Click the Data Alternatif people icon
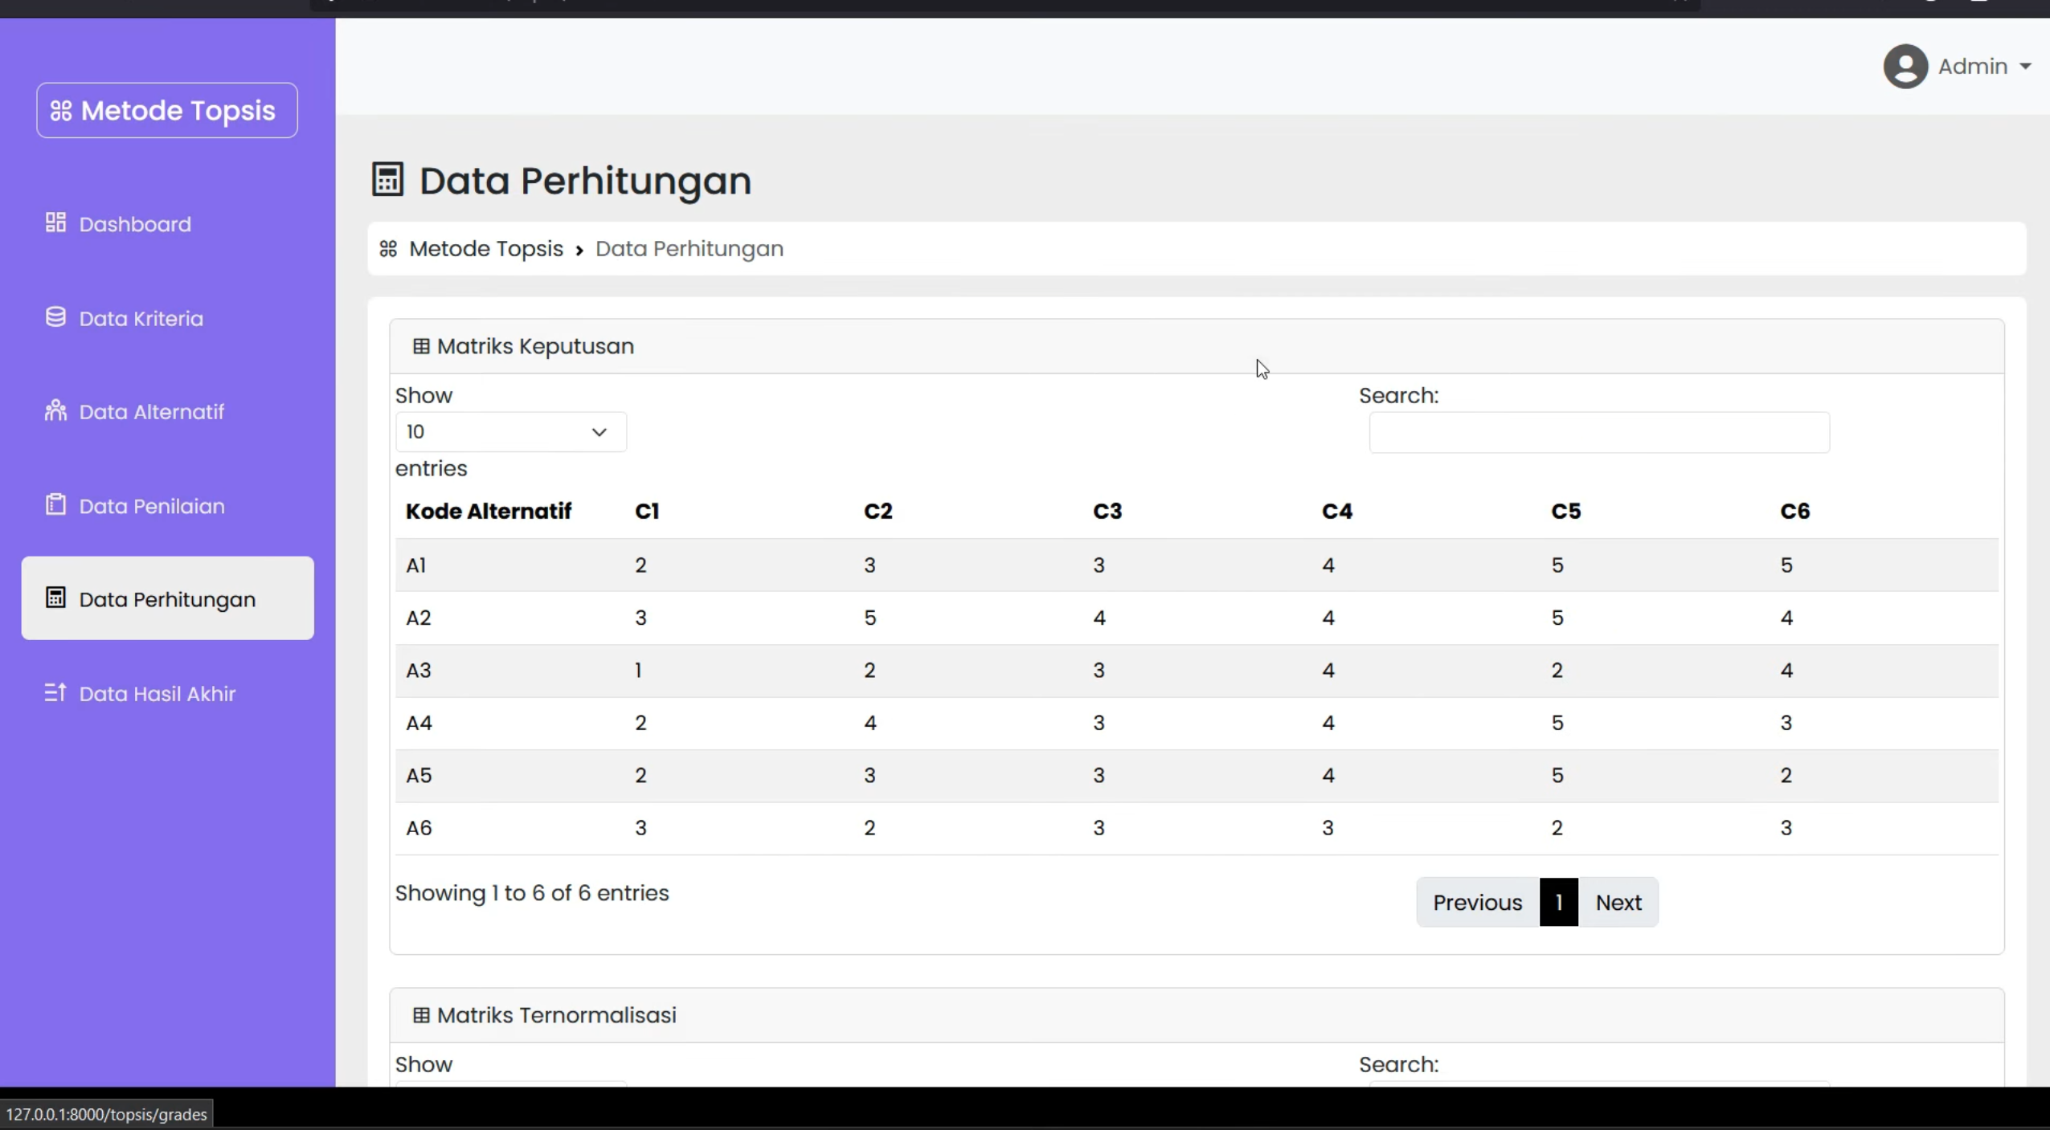Image resolution: width=2050 pixels, height=1130 pixels. 55,410
